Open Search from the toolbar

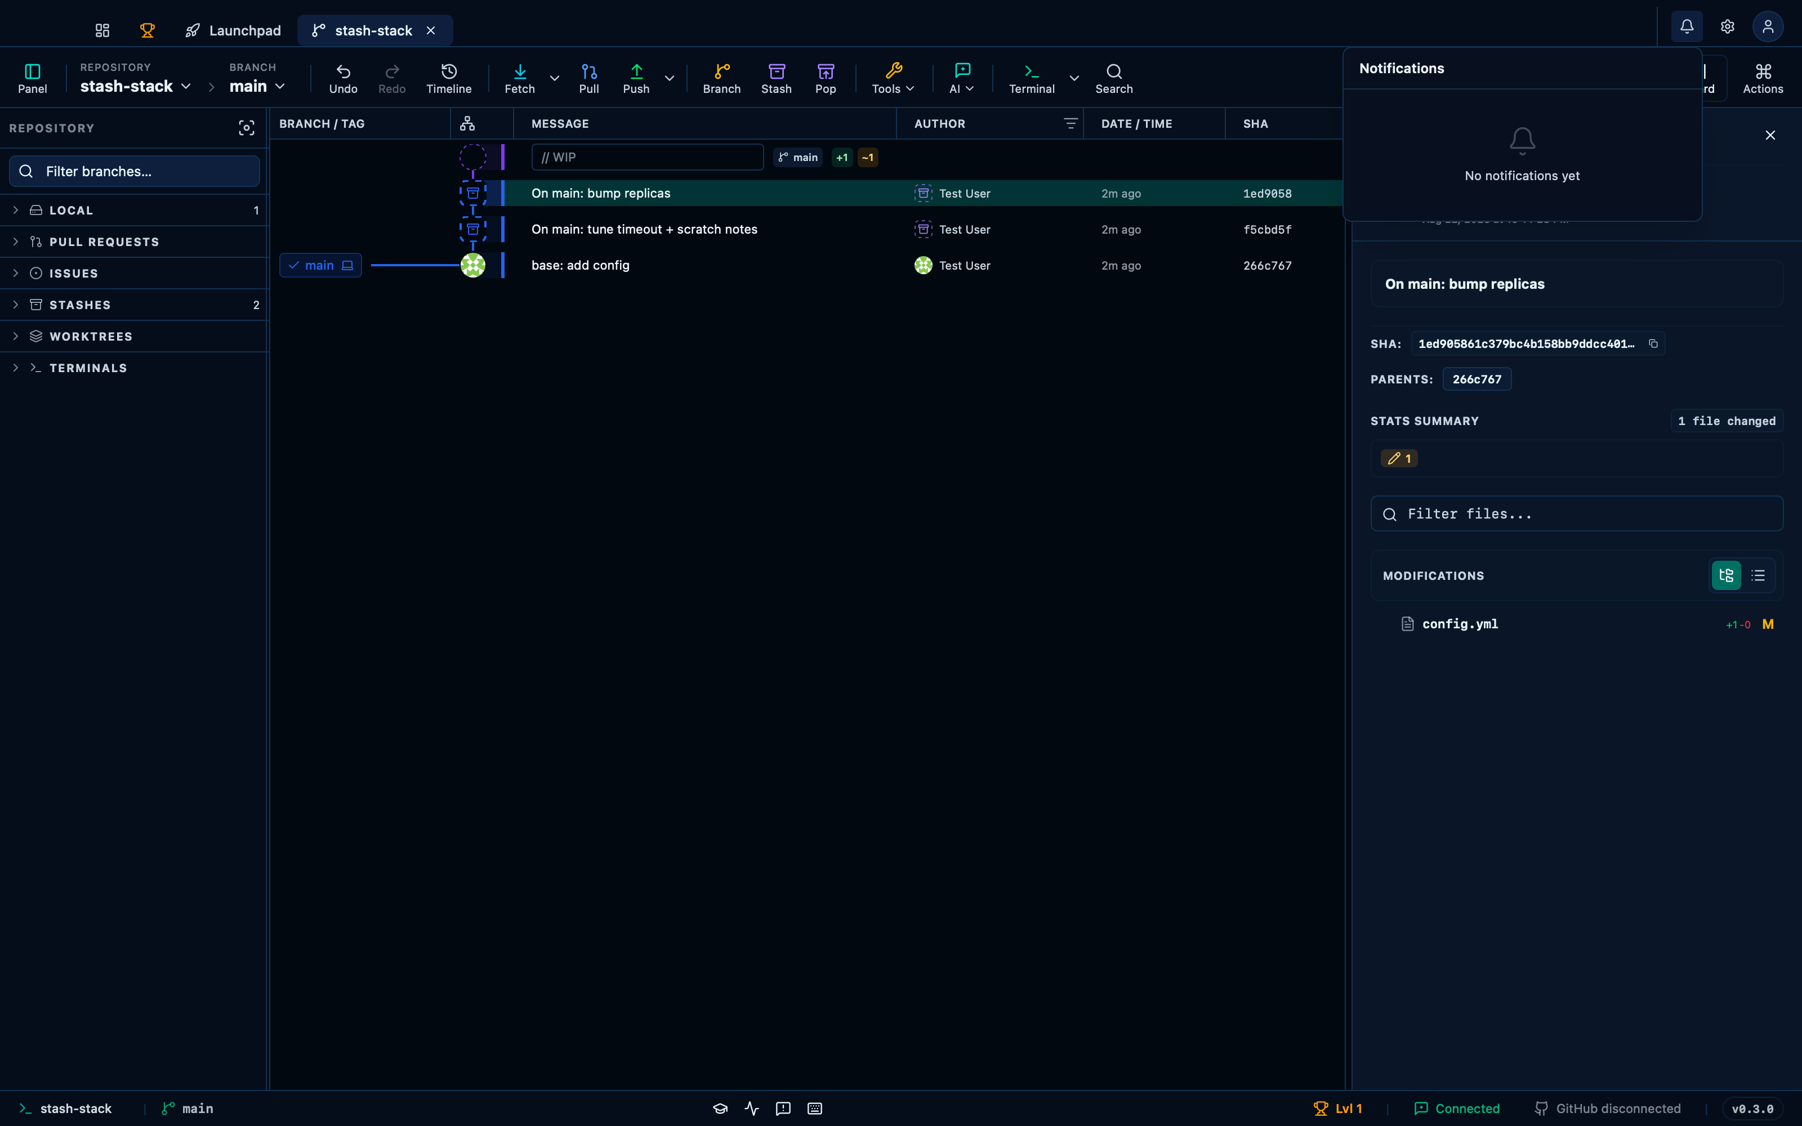click(x=1114, y=78)
